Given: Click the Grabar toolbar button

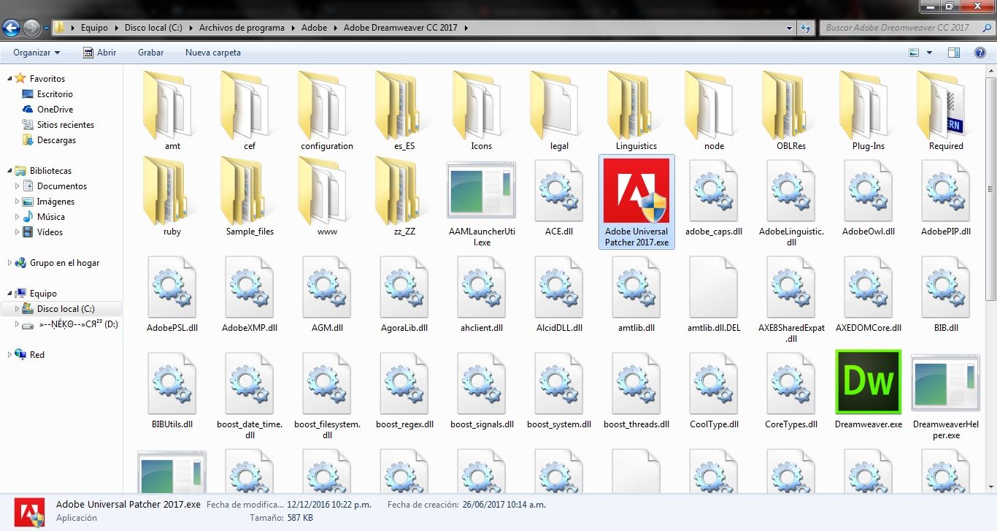Looking at the screenshot, I should tap(150, 53).
